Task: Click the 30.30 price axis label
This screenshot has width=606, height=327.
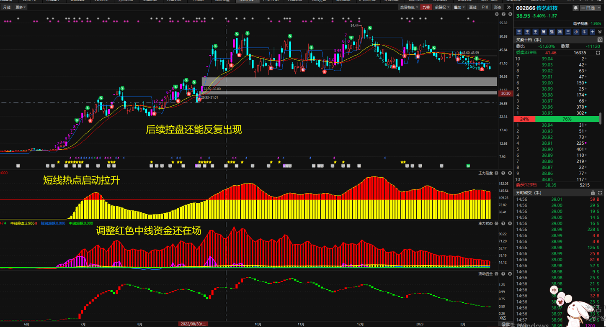Action: (505, 94)
